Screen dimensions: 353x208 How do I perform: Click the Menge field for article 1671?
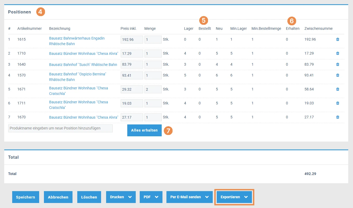click(153, 89)
